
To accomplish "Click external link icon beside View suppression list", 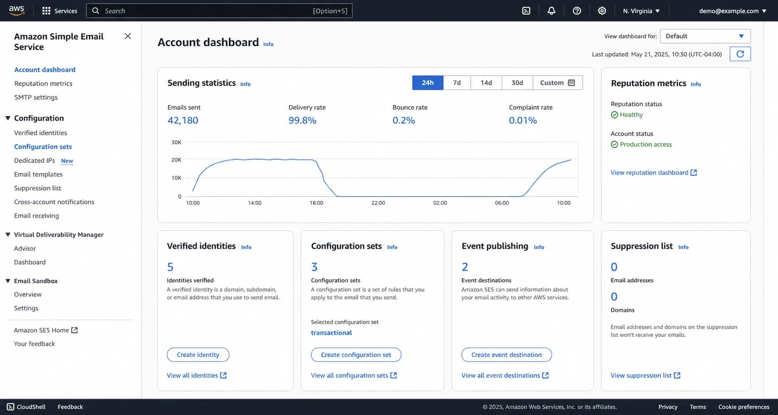I will [677, 376].
